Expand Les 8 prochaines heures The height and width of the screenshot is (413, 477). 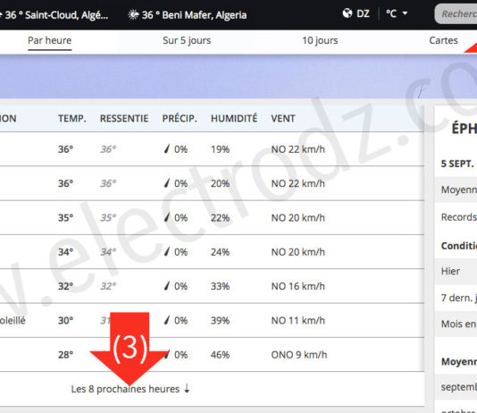point(130,389)
